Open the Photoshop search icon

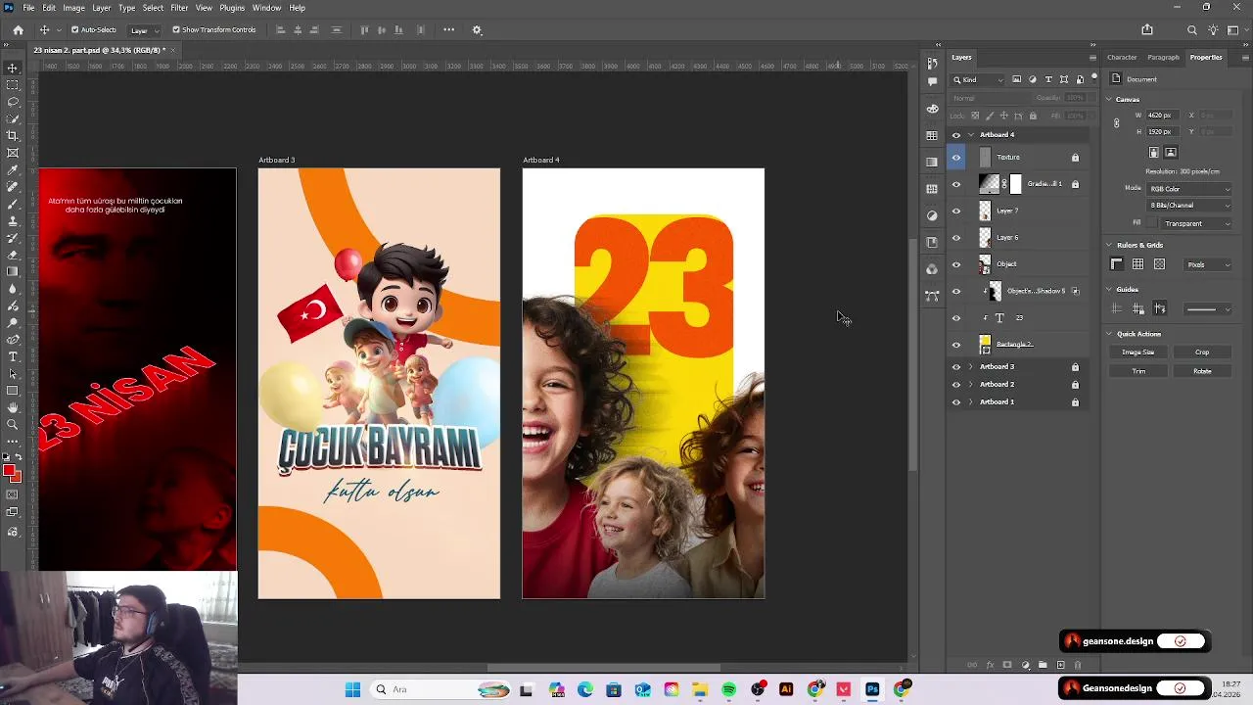(x=1192, y=29)
